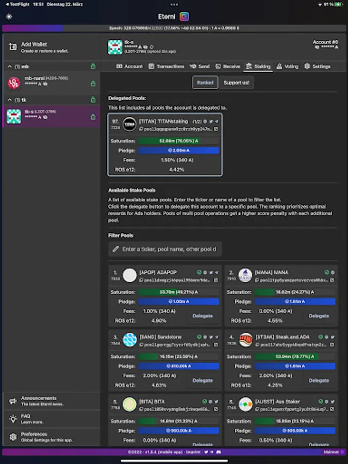
Task: Delegate to ADAPOP pool
Action: coord(203,316)
